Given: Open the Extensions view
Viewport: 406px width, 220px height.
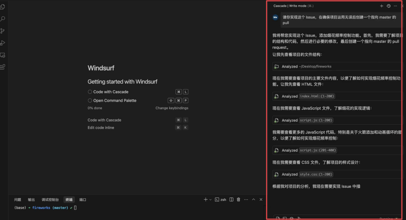Looking at the screenshot, I should [3, 67].
